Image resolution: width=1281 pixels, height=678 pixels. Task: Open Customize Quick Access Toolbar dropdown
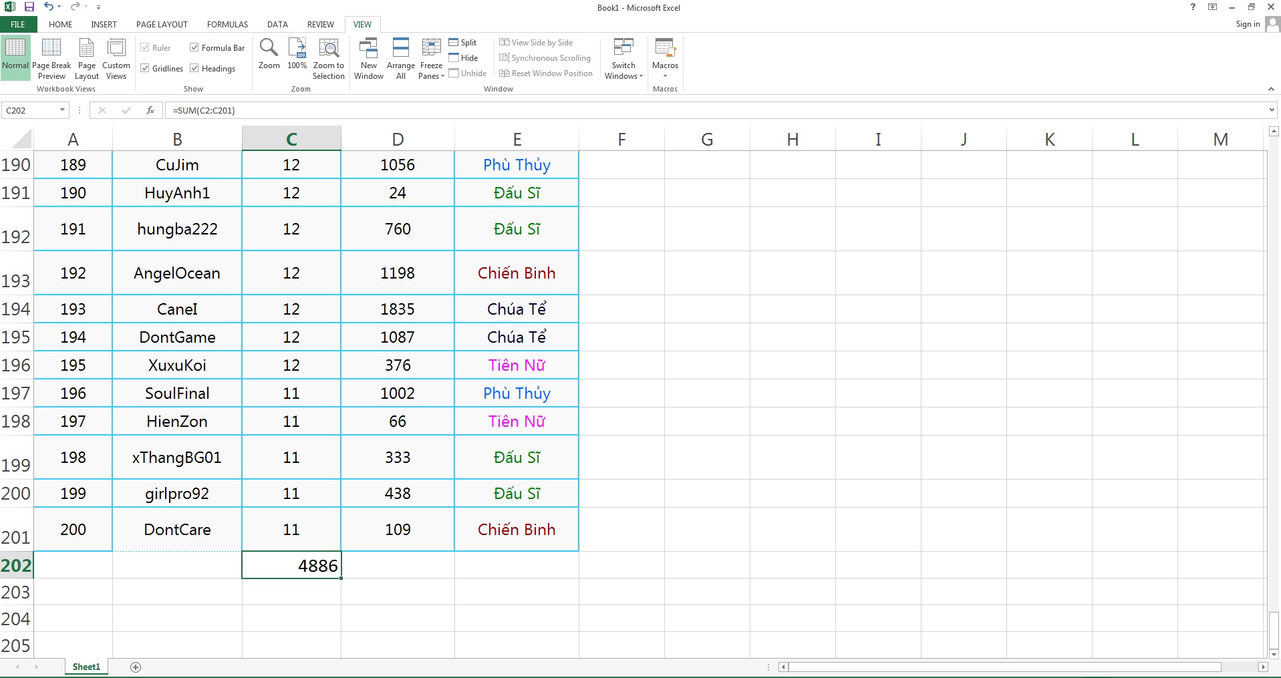pyautogui.click(x=98, y=7)
